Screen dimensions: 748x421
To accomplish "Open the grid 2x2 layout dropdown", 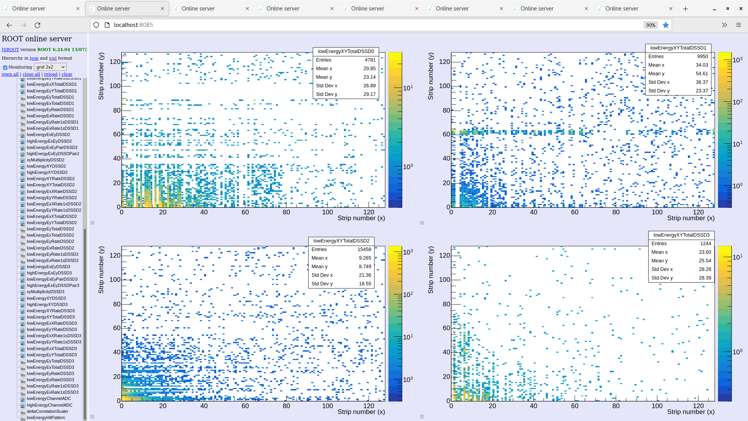I will (x=50, y=67).
